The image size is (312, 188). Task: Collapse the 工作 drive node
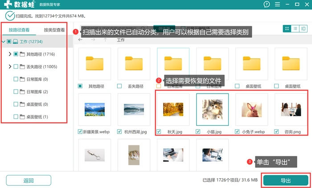pyautogui.click(x=3, y=41)
